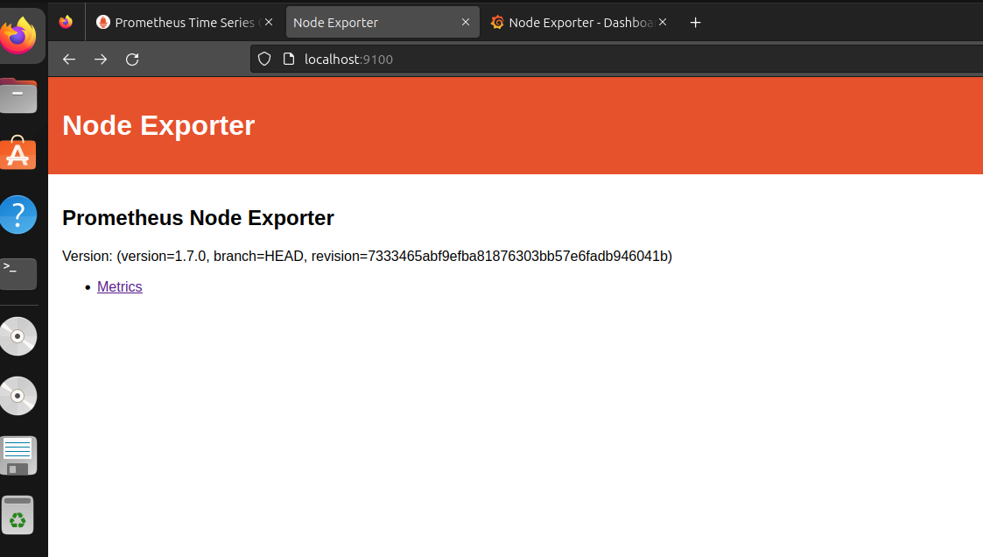Switch to Prometheus Time Series tab
The width and height of the screenshot is (983, 557).
click(x=185, y=23)
